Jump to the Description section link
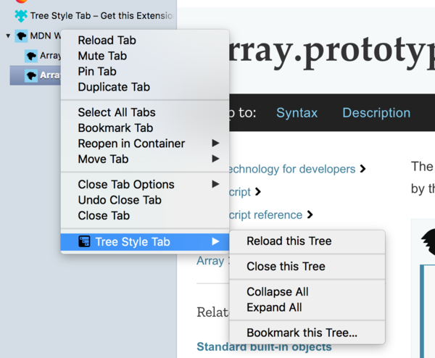 tap(376, 113)
